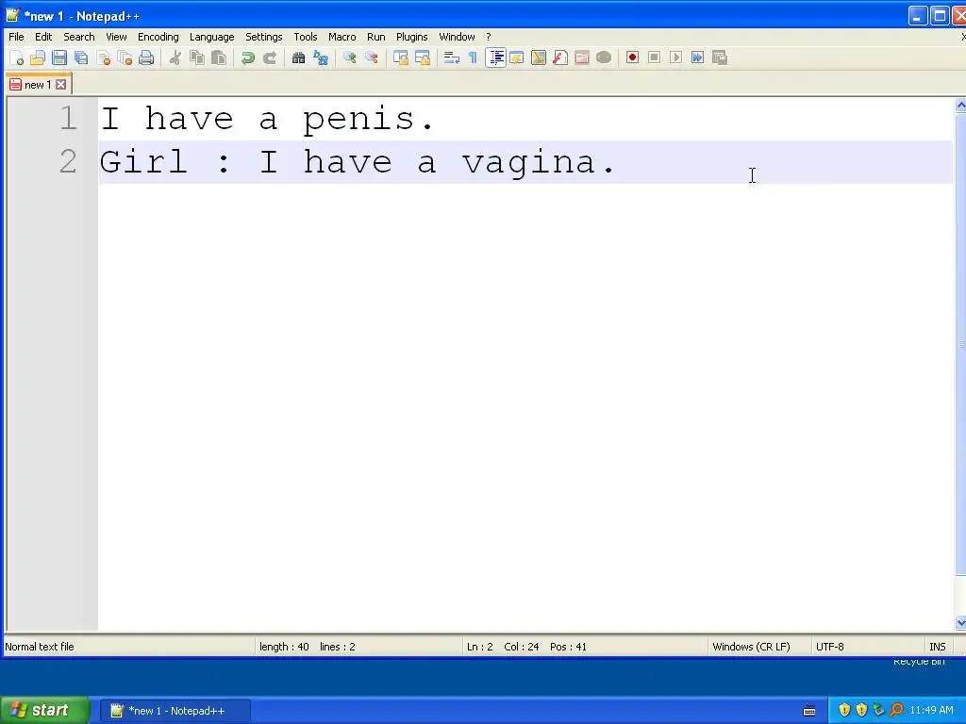Screen dimensions: 966x724
Task: Click the Notepad++ taskbar button
Action: tap(175, 711)
